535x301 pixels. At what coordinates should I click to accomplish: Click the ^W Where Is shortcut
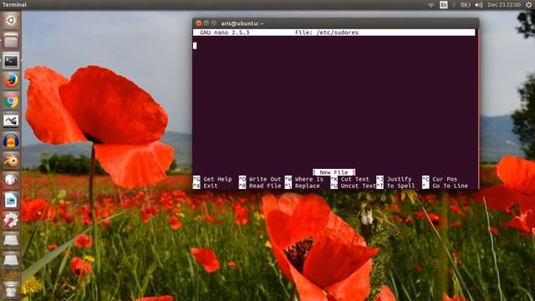coord(304,179)
